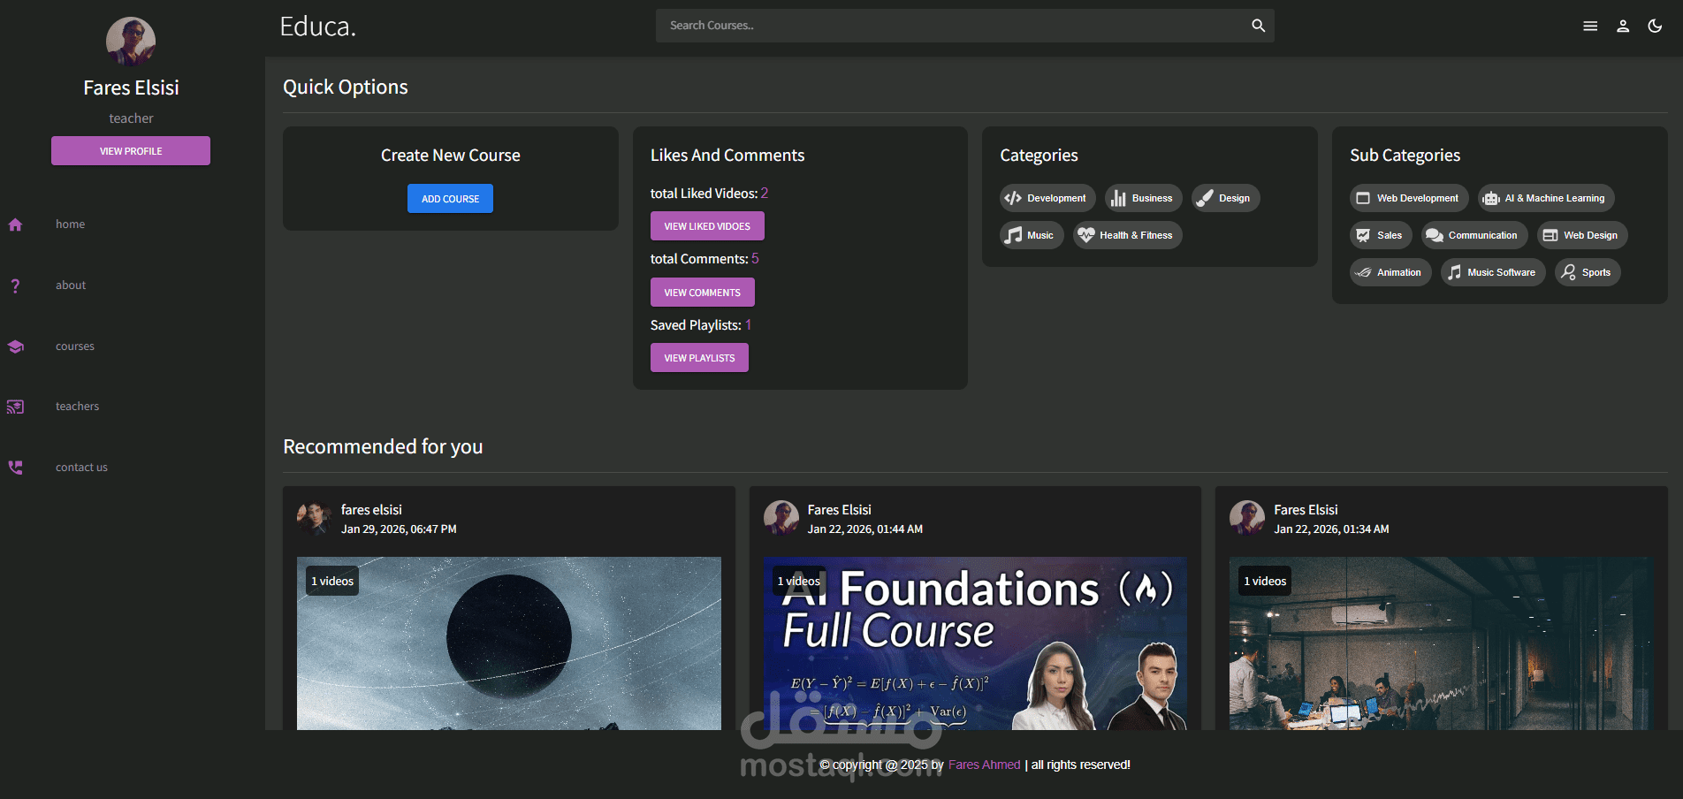The image size is (1683, 799).
Task: Click the sidebar profile picture
Action: point(131,41)
